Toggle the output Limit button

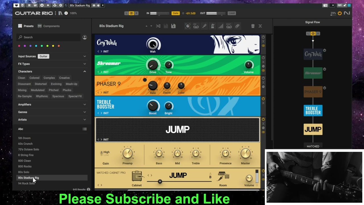pos(232,13)
